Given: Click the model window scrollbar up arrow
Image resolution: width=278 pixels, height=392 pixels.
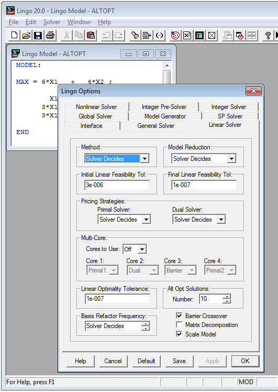Looking at the screenshot, I should click(167, 66).
